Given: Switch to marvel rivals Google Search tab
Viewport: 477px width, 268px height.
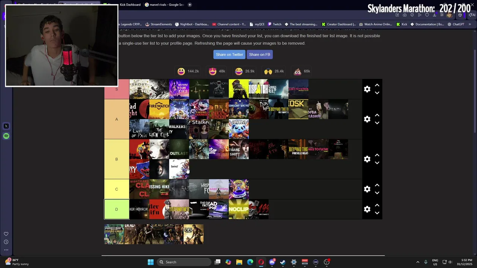Looking at the screenshot, I should 164,4.
